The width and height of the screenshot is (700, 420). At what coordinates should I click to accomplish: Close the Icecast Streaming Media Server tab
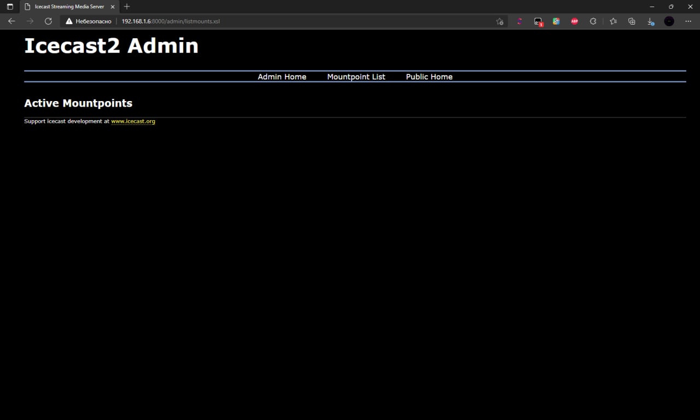click(113, 7)
